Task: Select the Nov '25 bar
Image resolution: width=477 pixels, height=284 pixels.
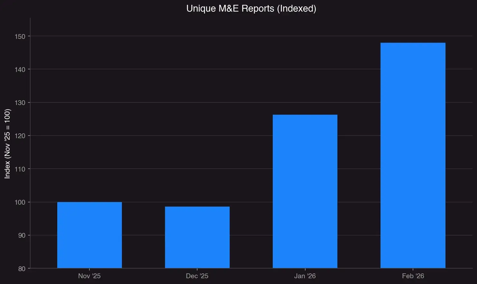Action: coord(89,235)
